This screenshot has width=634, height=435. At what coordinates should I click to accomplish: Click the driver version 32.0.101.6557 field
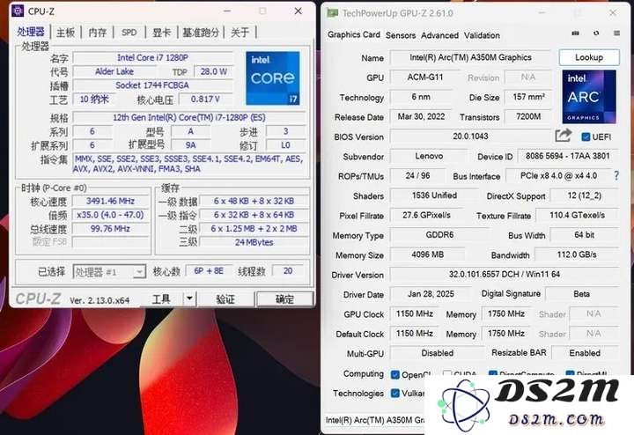505,274
